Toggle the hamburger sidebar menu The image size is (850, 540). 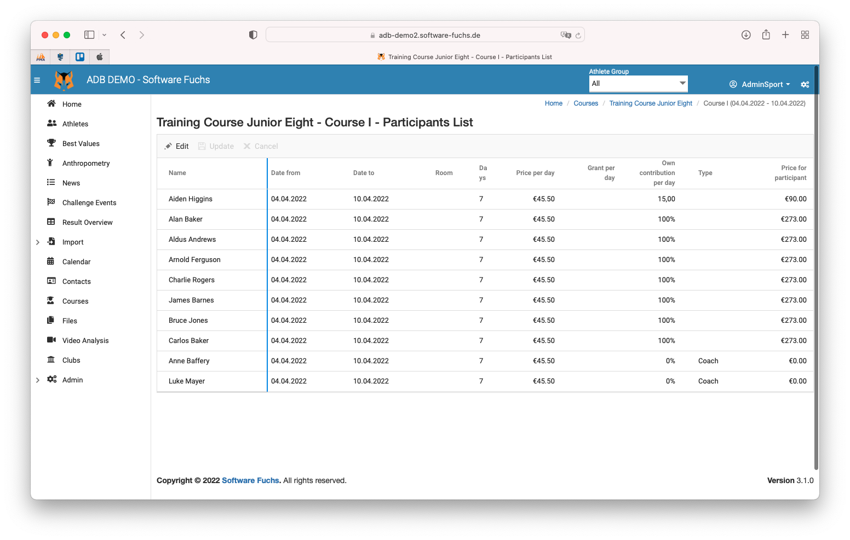pos(37,80)
